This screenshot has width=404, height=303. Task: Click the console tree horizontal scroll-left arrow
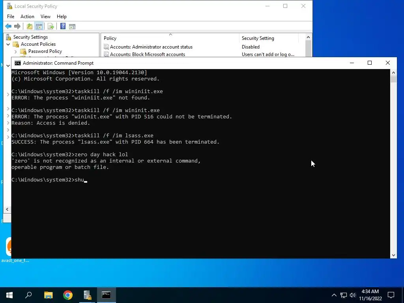(7, 209)
